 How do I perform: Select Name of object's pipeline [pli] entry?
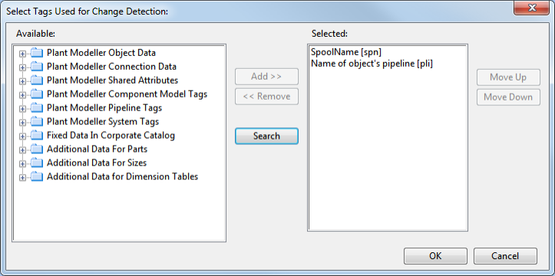[x=372, y=64]
